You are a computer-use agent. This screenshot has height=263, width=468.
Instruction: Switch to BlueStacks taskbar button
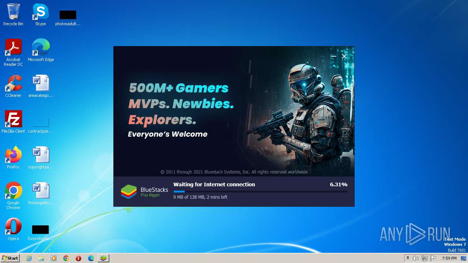[103, 258]
